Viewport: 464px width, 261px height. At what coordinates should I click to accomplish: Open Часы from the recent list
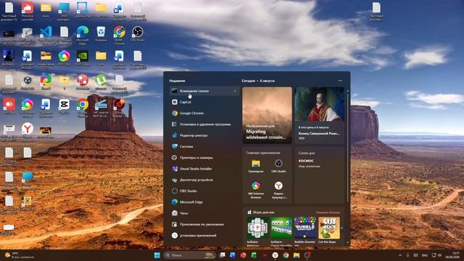coord(204,213)
